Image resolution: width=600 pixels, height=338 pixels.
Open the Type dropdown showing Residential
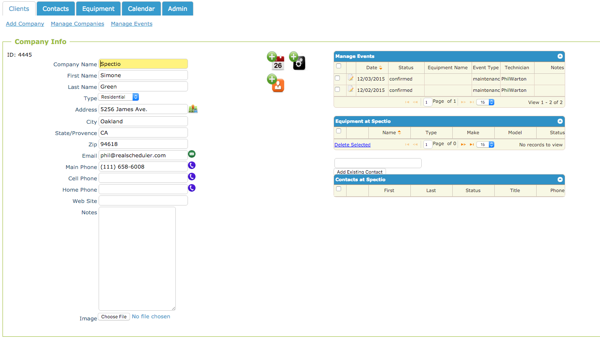[119, 96]
